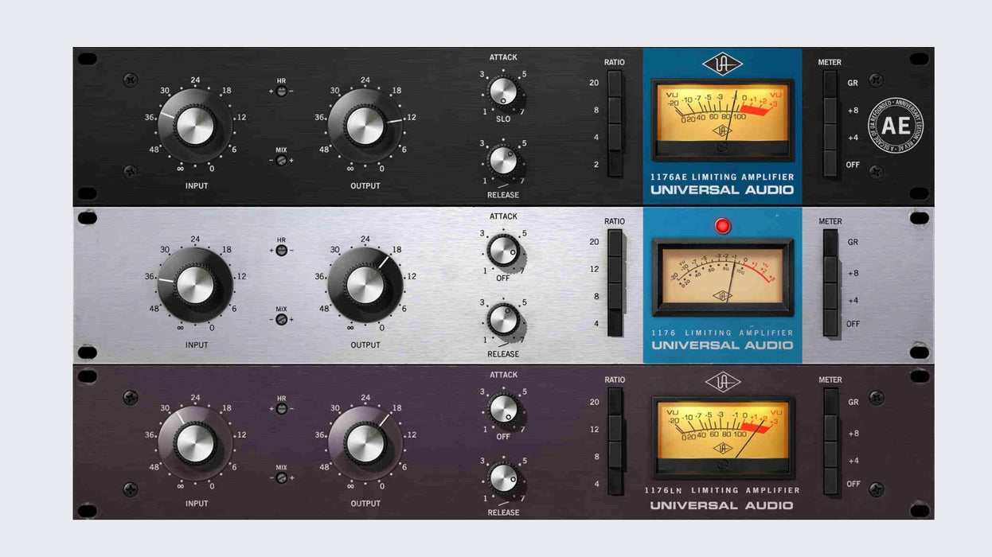Click the INPUT knob on the 1176LN

click(x=195, y=443)
